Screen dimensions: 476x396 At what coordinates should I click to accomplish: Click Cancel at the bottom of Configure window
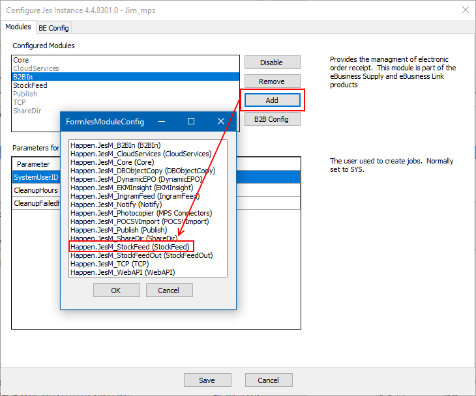268,380
